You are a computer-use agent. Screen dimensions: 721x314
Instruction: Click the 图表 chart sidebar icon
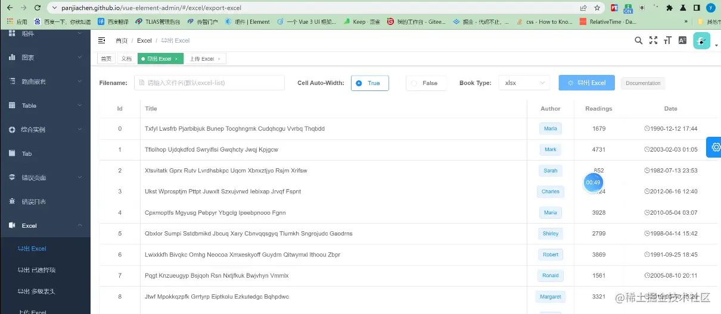click(x=12, y=58)
